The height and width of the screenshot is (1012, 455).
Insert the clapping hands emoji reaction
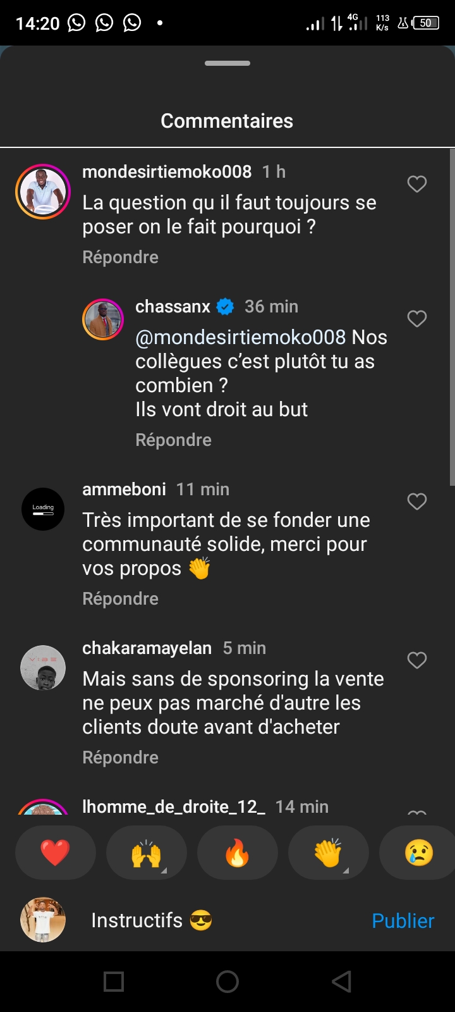[329, 853]
